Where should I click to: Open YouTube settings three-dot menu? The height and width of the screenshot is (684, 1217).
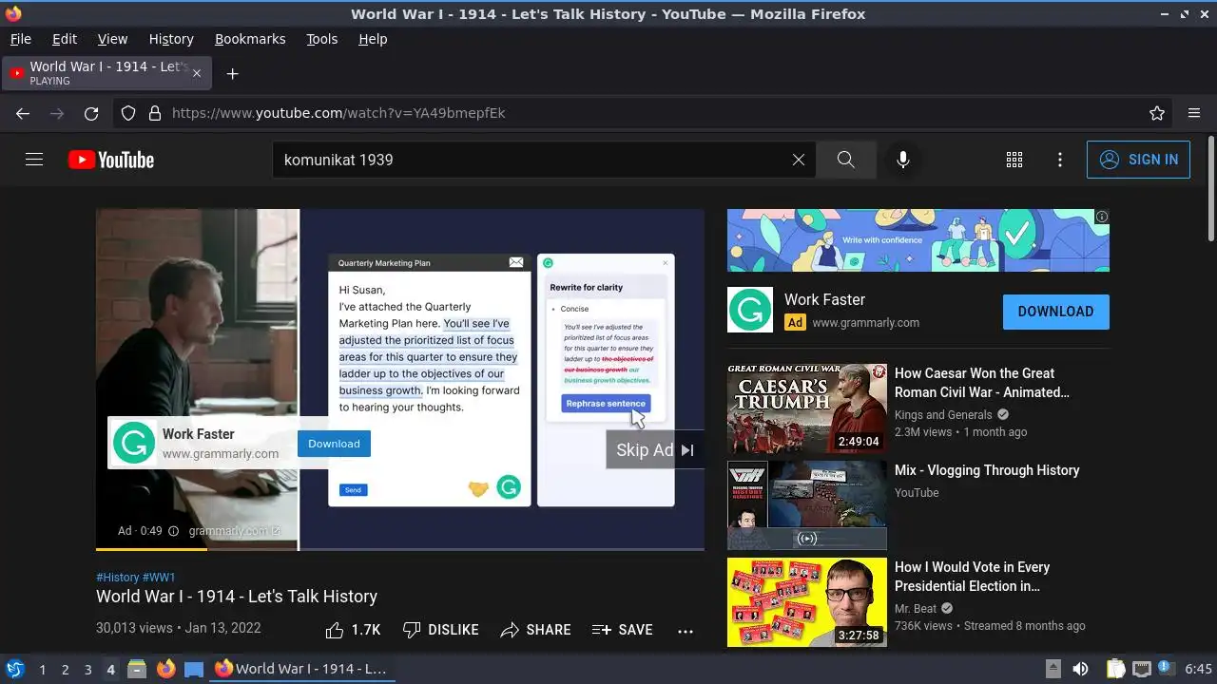[x=1060, y=160]
